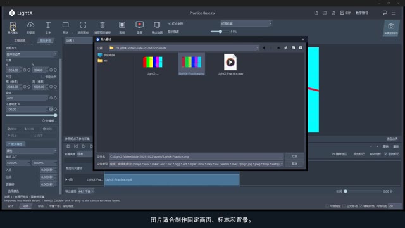Click the keyframe diamond next to the X position

[x=29, y=70]
